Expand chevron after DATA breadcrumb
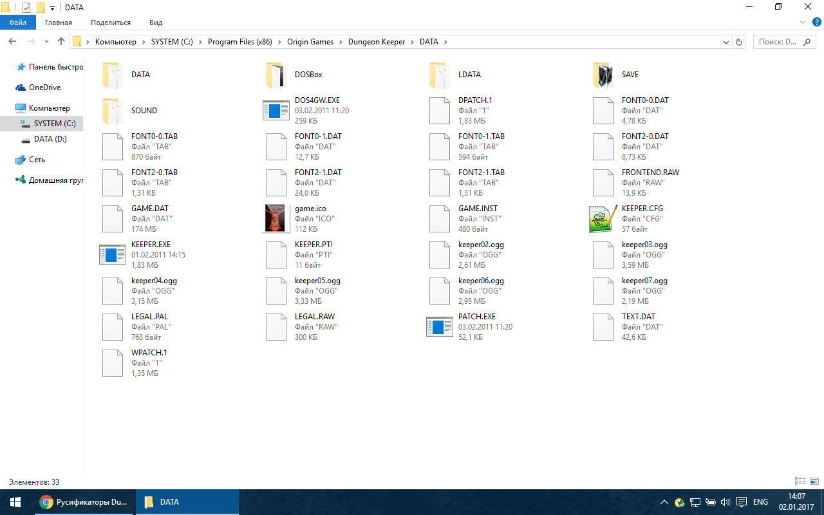 click(x=445, y=42)
